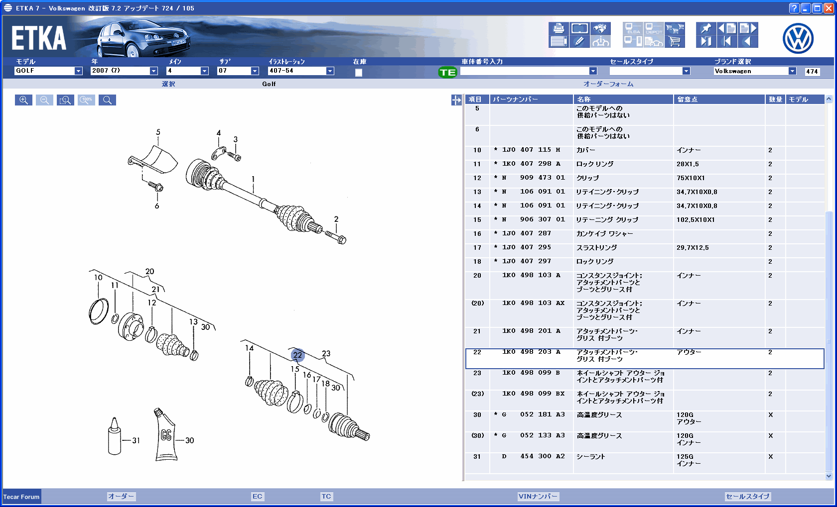Click the plain magnifier icon
The image size is (837, 507).
pos(107,100)
